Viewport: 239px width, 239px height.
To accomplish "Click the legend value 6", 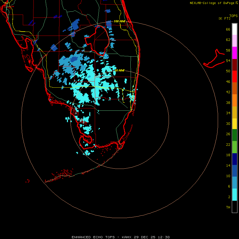I will point(229,186).
